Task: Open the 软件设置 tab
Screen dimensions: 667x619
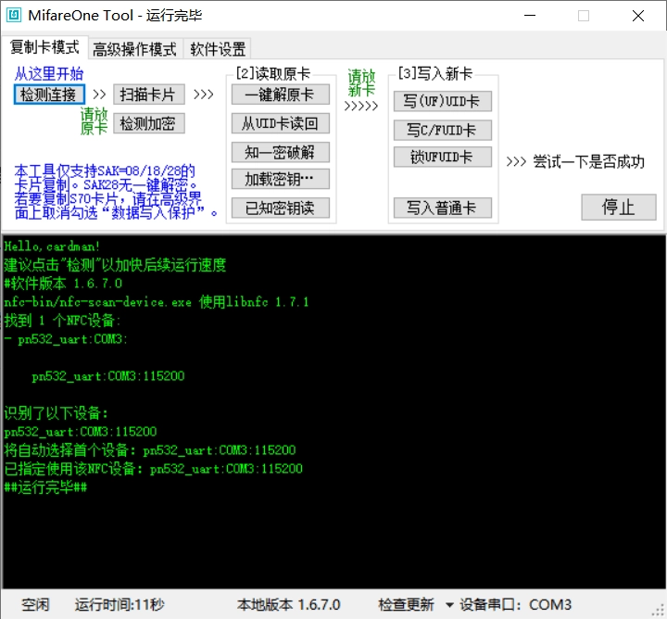Action: [218, 49]
